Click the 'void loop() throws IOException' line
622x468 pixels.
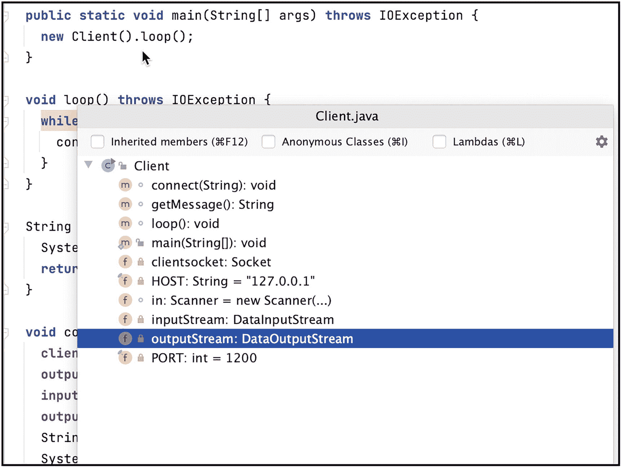point(148,99)
